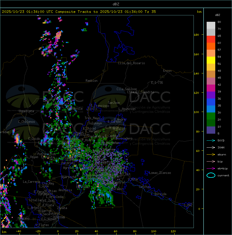Click the 'dBZ' title in top bar
The image size is (232, 235).
coord(116,4)
